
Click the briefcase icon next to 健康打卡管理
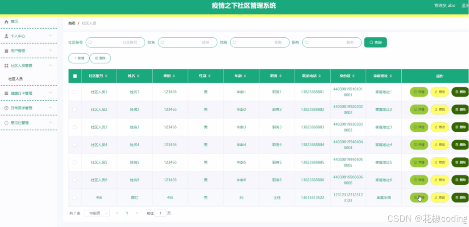pos(6,93)
